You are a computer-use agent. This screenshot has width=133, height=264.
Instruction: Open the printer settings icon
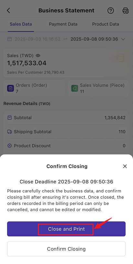126,11
